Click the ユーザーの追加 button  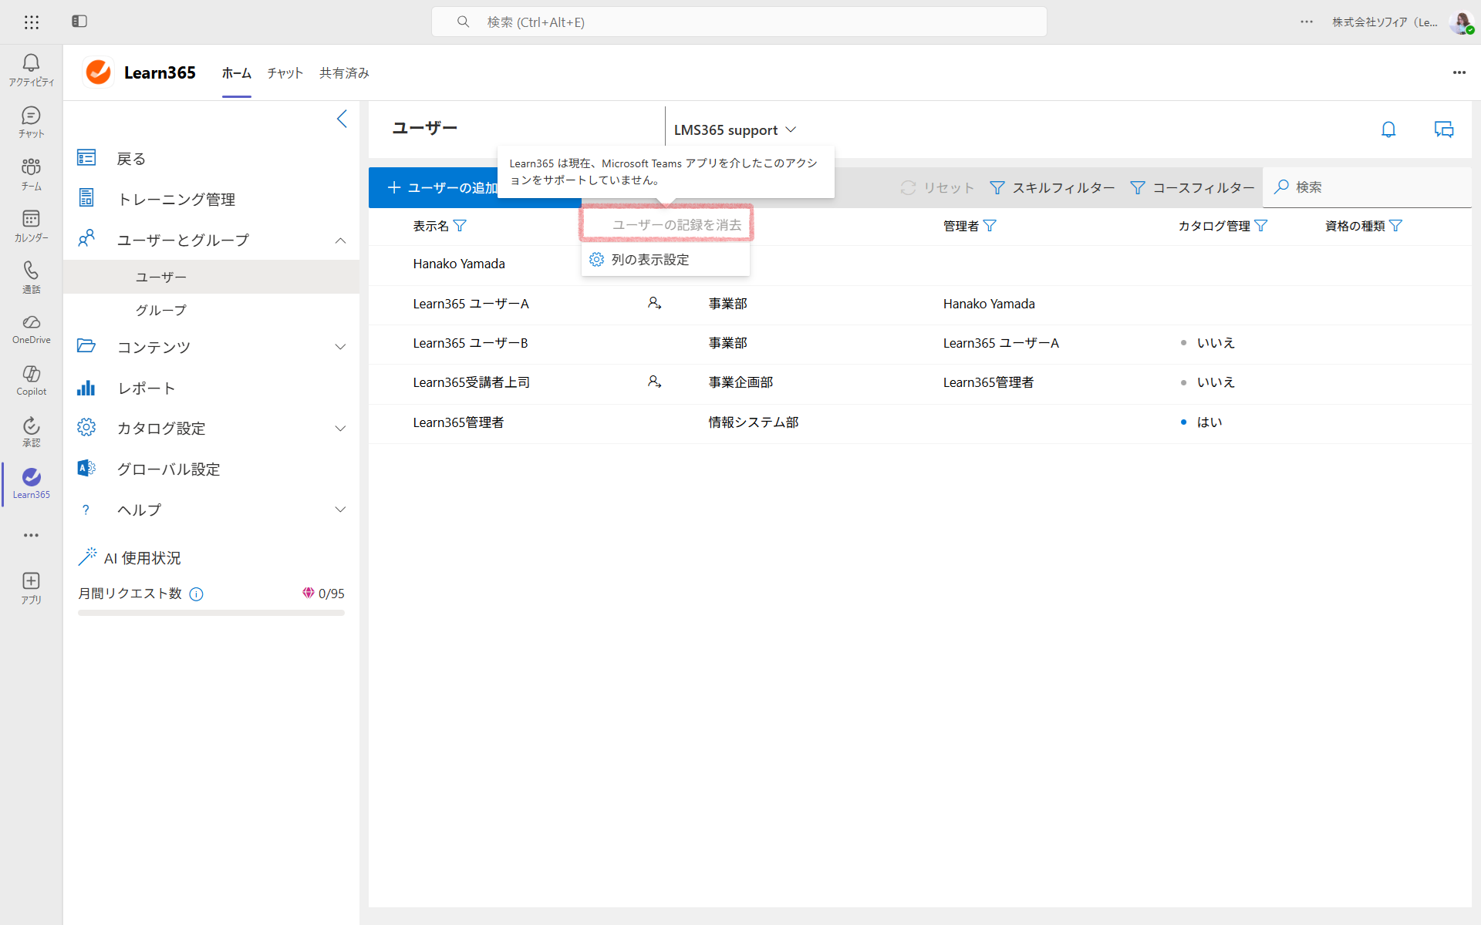[x=443, y=188]
